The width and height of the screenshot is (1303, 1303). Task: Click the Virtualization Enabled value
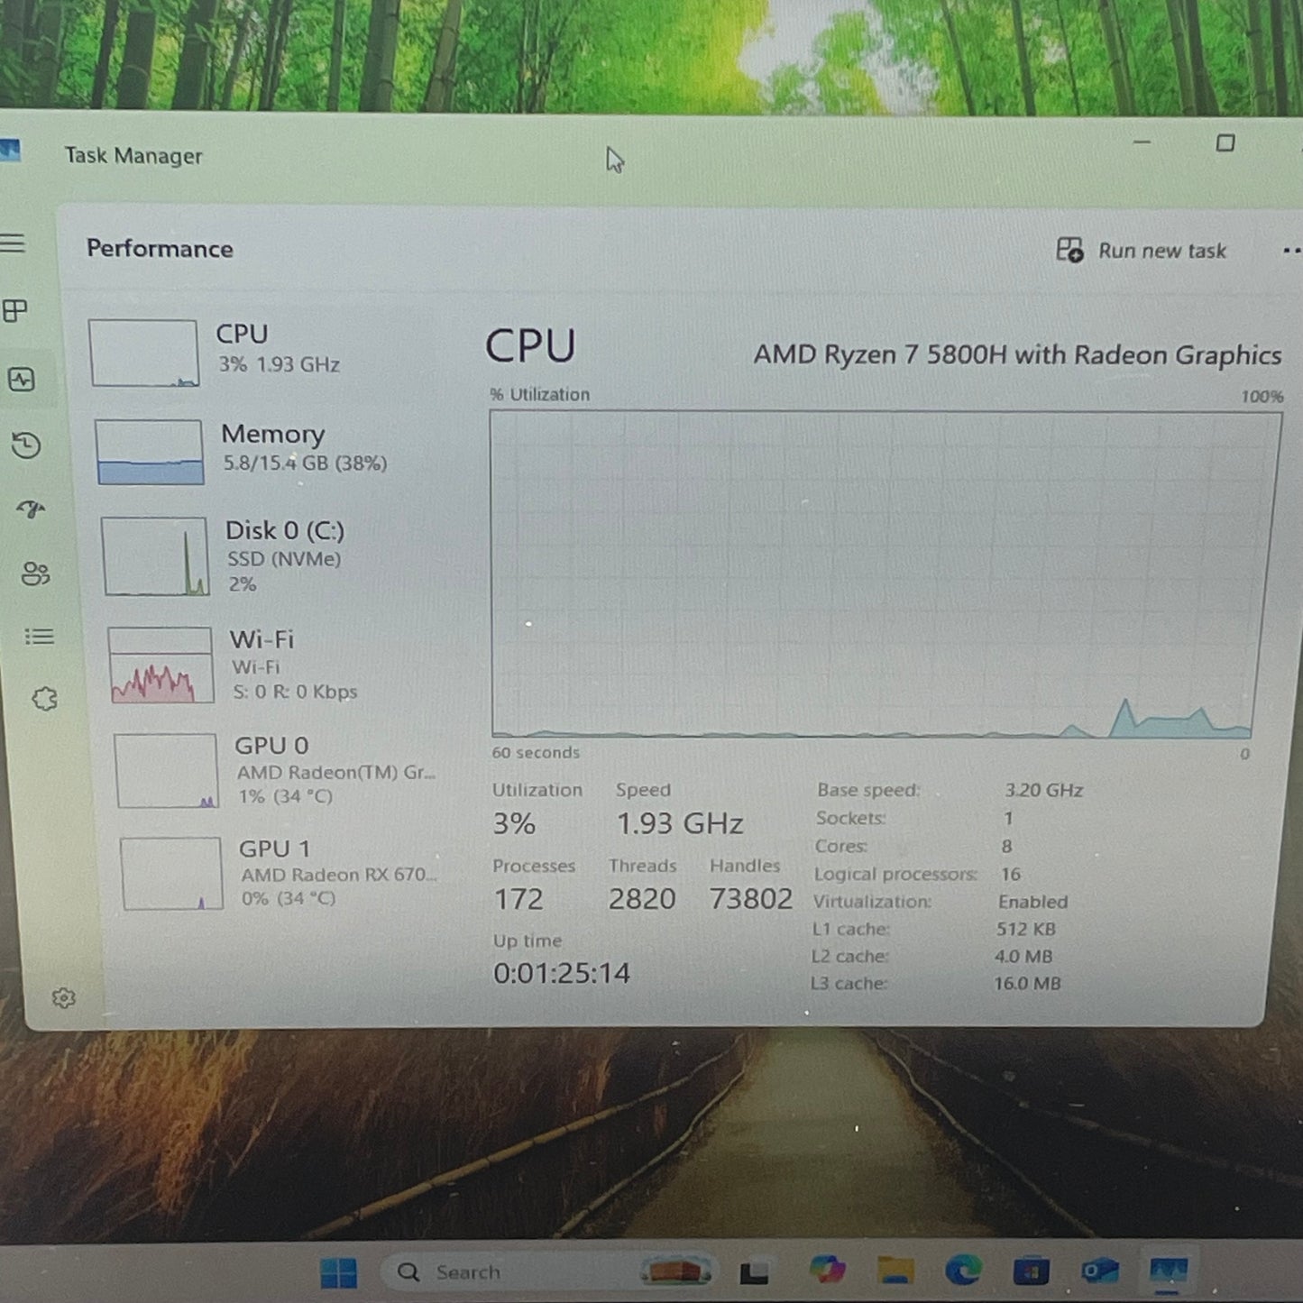(1032, 902)
